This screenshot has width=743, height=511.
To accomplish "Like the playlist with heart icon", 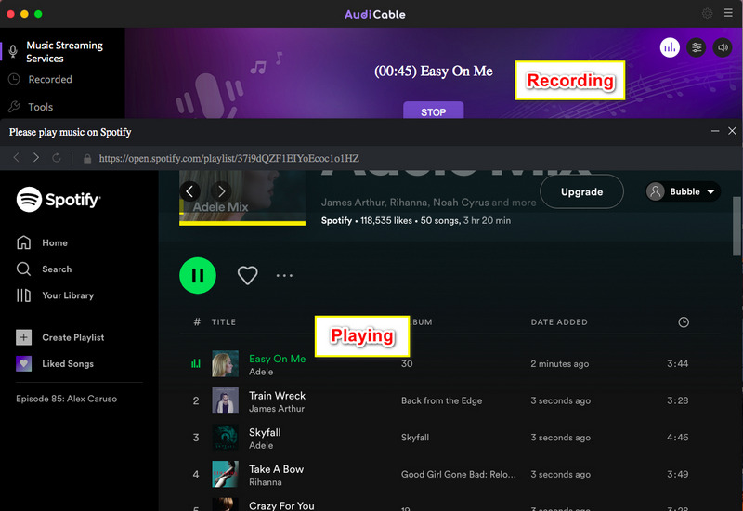I will click(247, 275).
